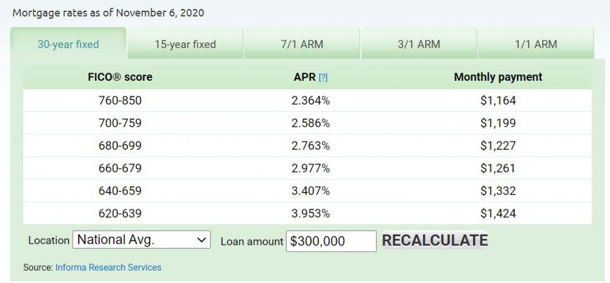The width and height of the screenshot is (610, 283).
Task: Select the 660-679 FICO score cell
Action: [120, 168]
